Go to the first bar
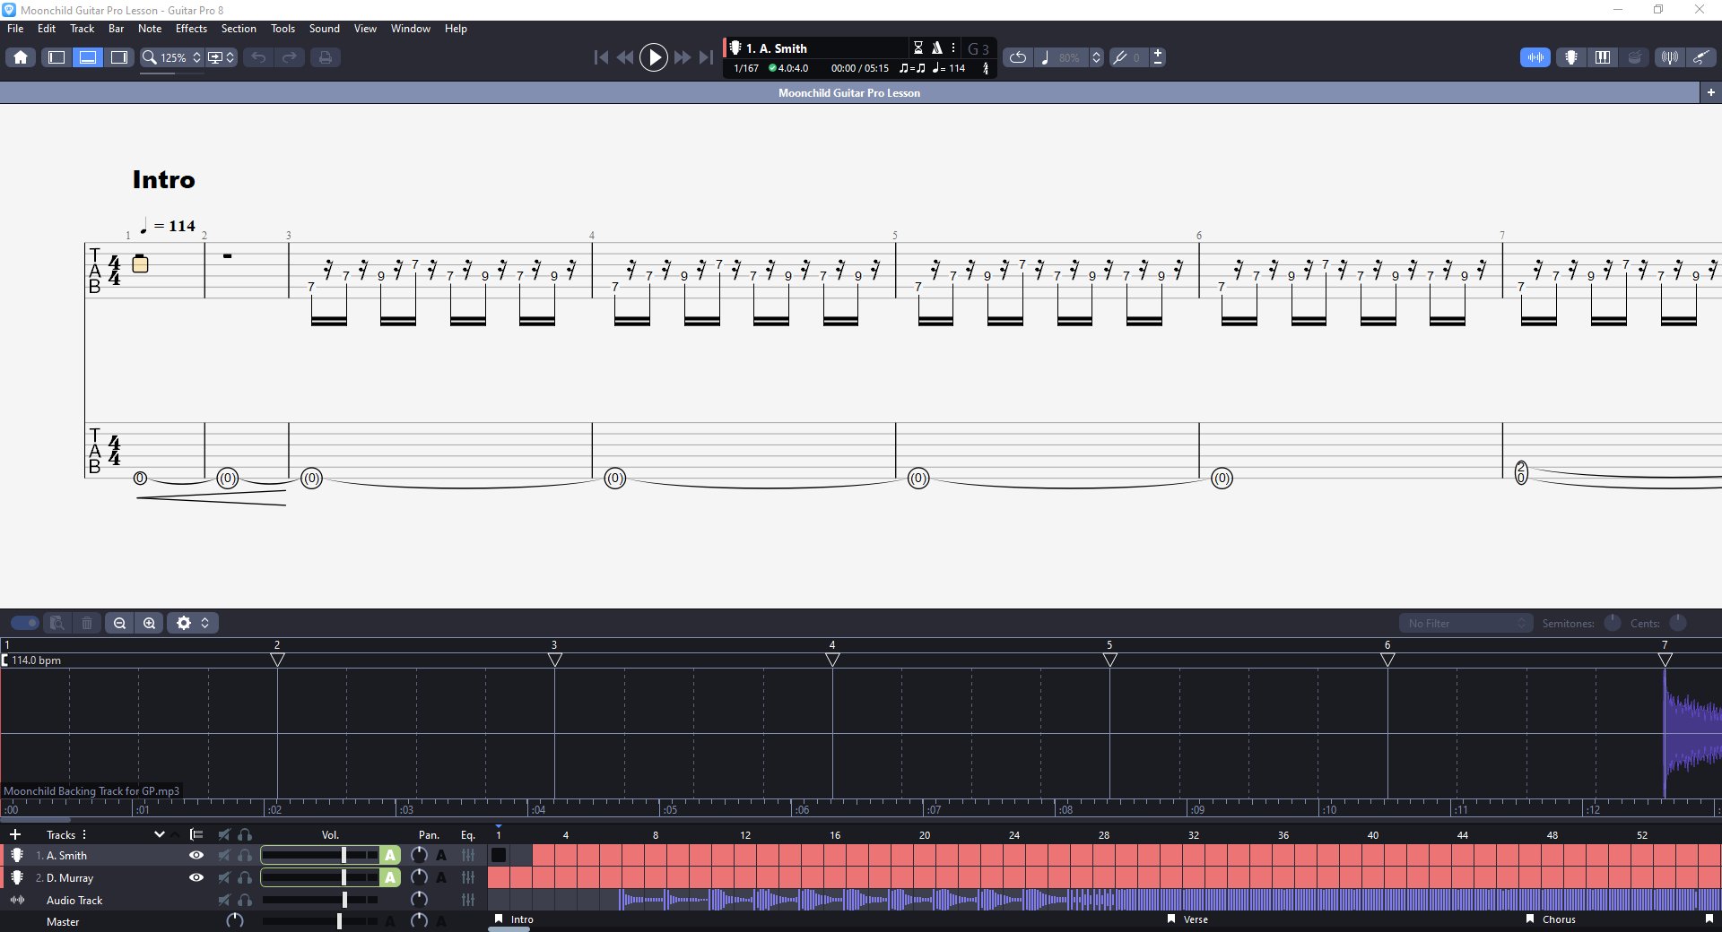 [x=601, y=57]
